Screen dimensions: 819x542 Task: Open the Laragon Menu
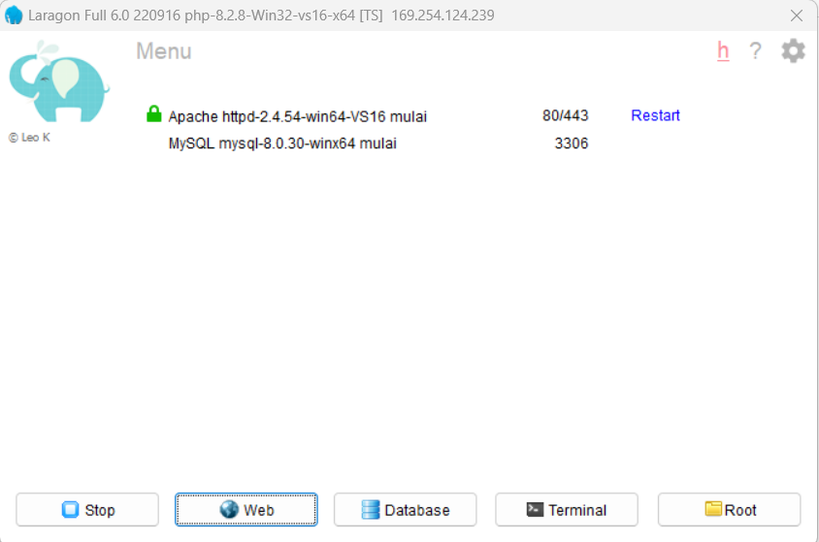pos(163,51)
